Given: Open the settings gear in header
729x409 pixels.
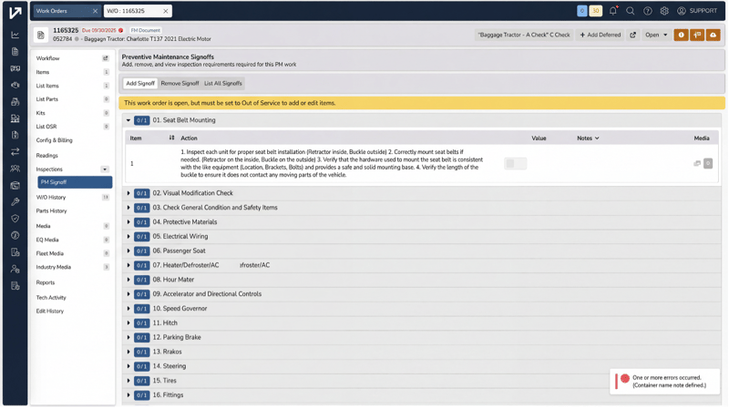Looking at the screenshot, I should (x=664, y=11).
